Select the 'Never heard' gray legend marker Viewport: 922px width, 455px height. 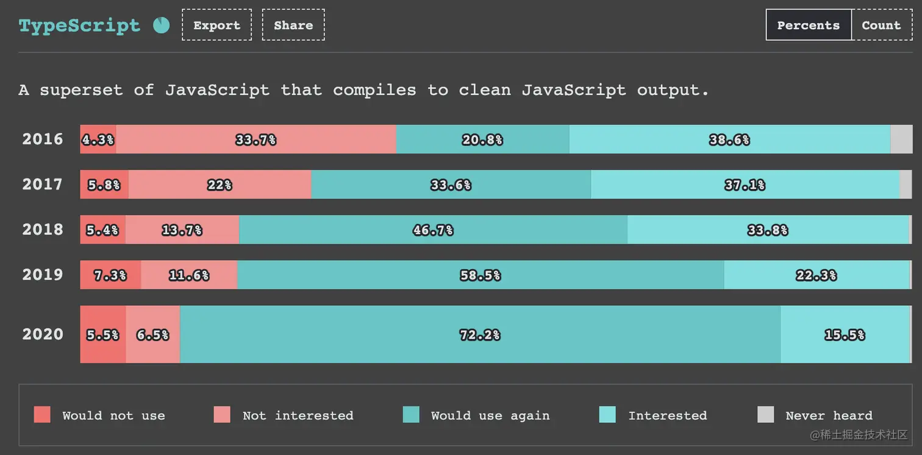[765, 415]
